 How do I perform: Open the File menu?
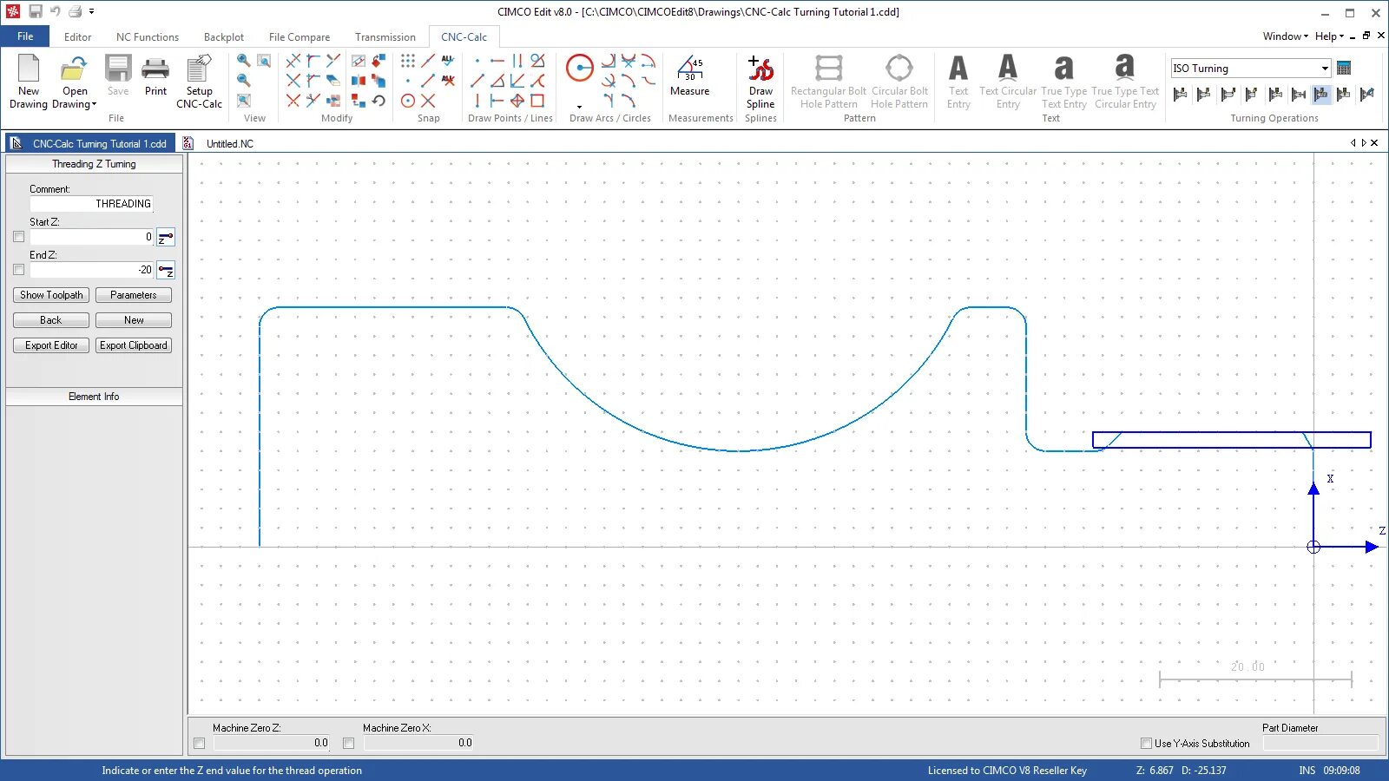click(25, 36)
